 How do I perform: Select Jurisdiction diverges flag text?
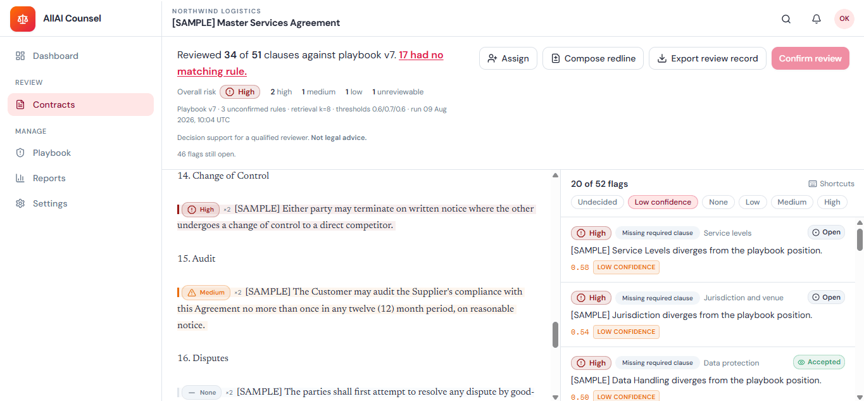(x=691, y=315)
